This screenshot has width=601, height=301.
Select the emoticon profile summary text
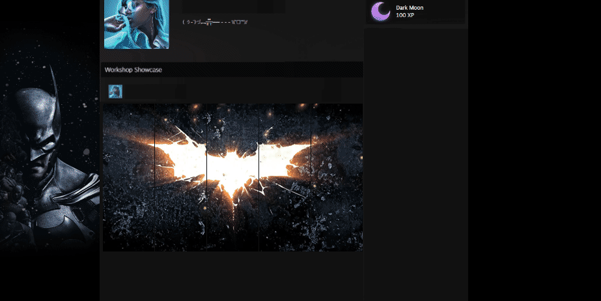point(215,22)
